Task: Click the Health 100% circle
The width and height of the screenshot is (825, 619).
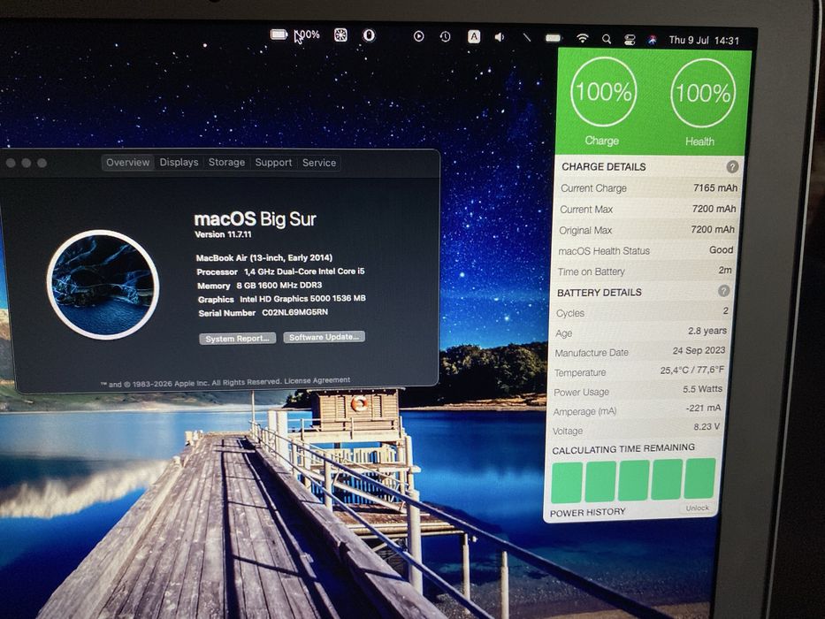Action: tap(702, 93)
